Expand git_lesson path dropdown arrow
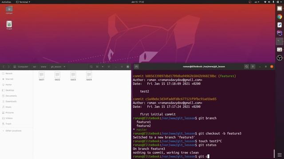 [64, 67]
